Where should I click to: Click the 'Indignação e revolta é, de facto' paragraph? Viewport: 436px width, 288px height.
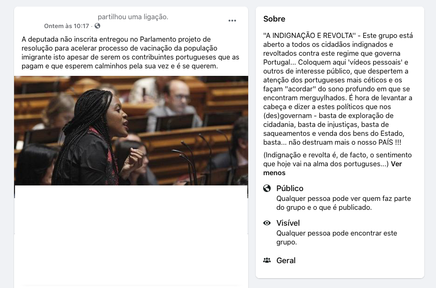coord(338,159)
